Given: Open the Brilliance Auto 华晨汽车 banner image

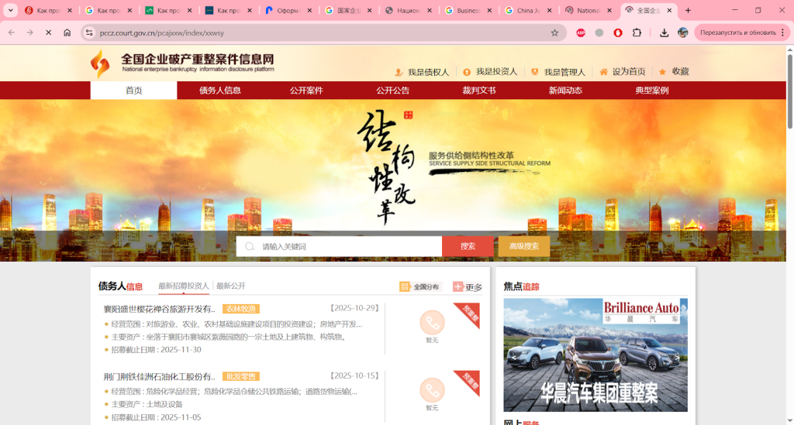Looking at the screenshot, I should [595, 355].
